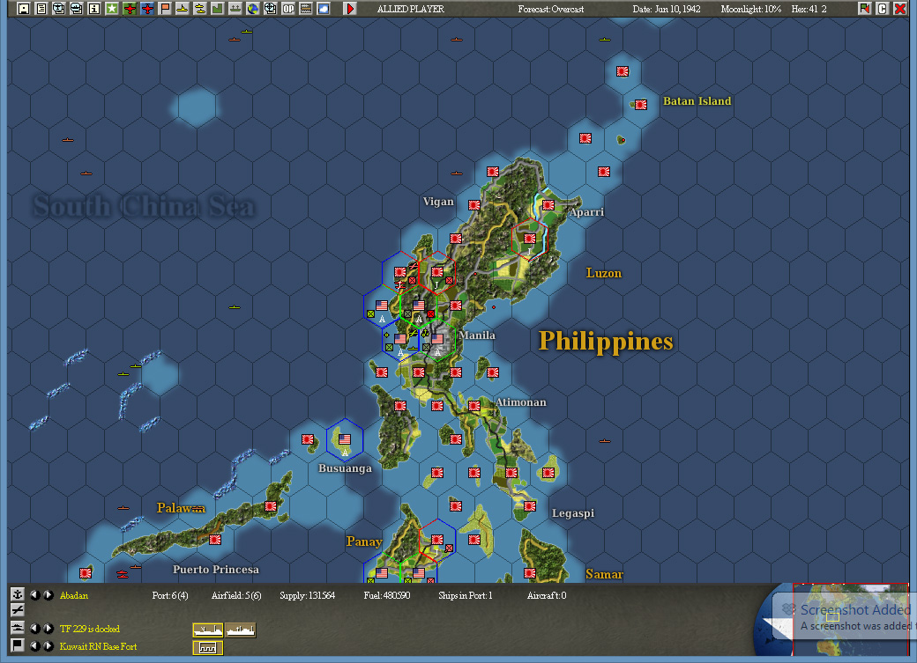Open the yellow submarine list icon
This screenshot has height=663, width=917.
[x=200, y=8]
